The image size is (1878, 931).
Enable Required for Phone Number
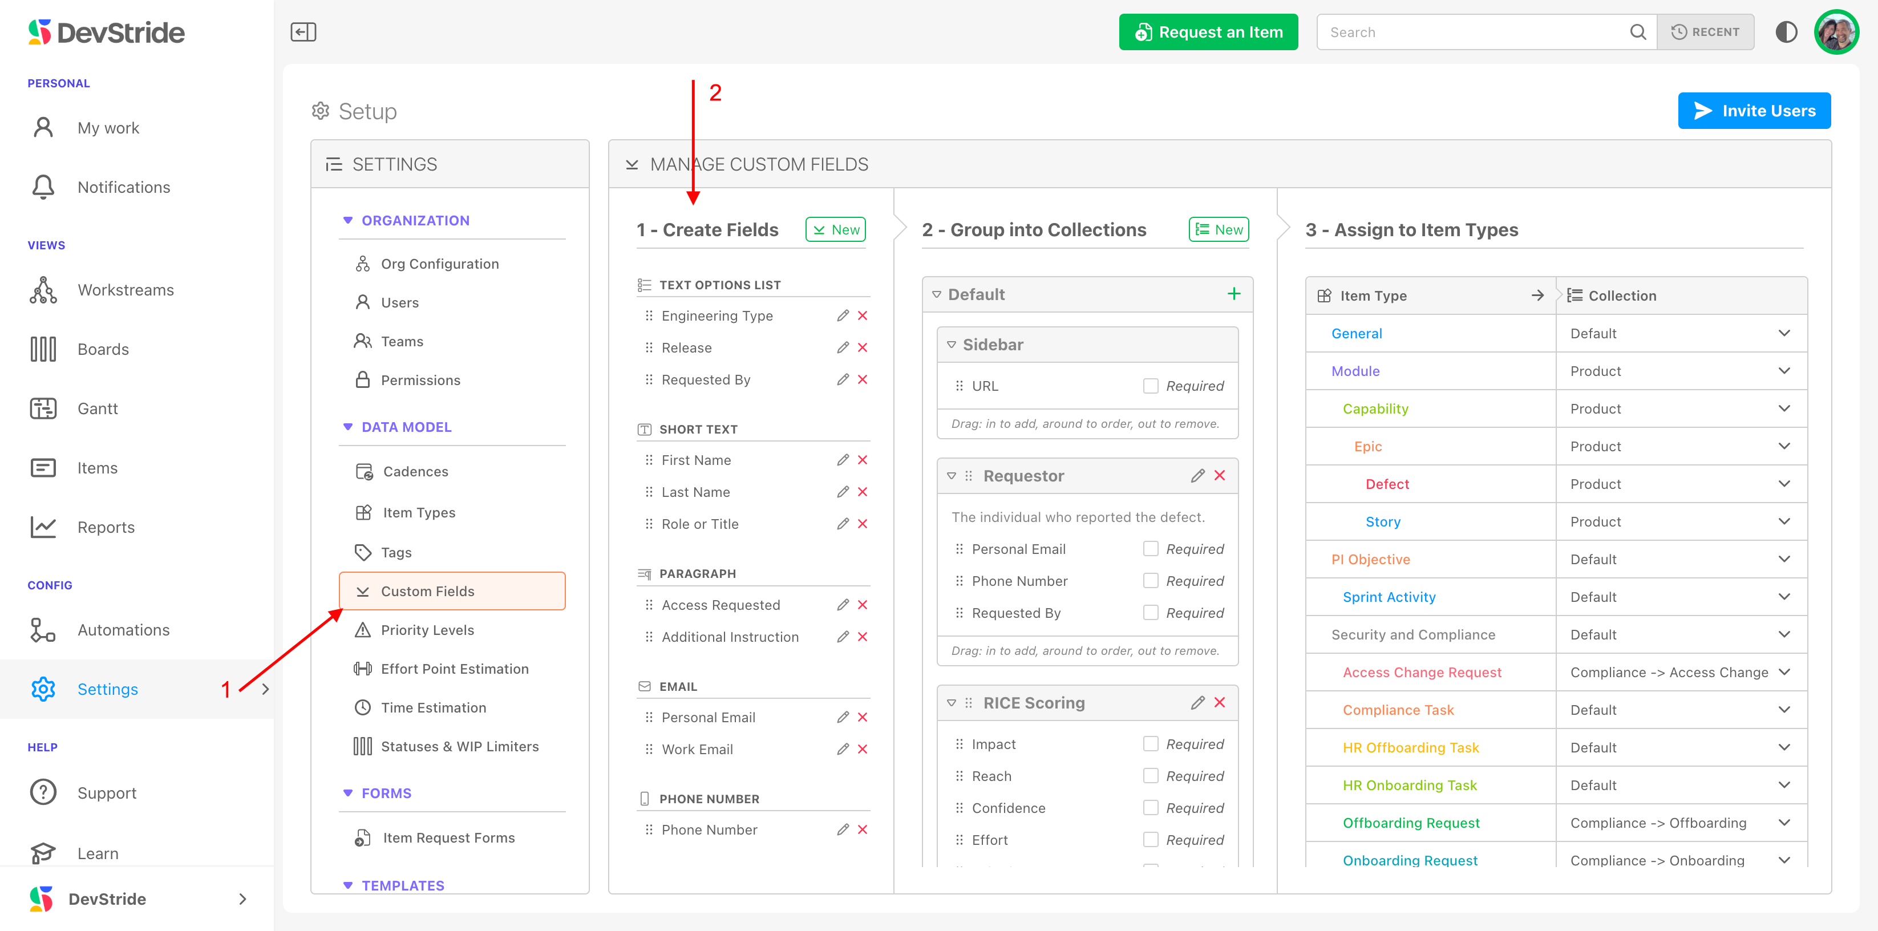point(1151,581)
